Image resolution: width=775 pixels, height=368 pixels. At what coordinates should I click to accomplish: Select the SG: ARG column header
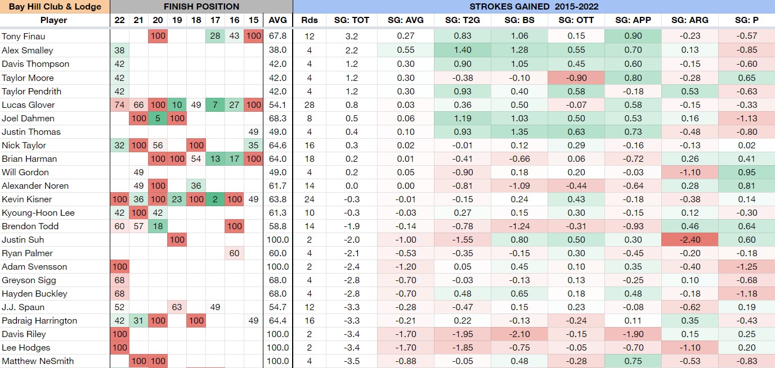pos(689,20)
